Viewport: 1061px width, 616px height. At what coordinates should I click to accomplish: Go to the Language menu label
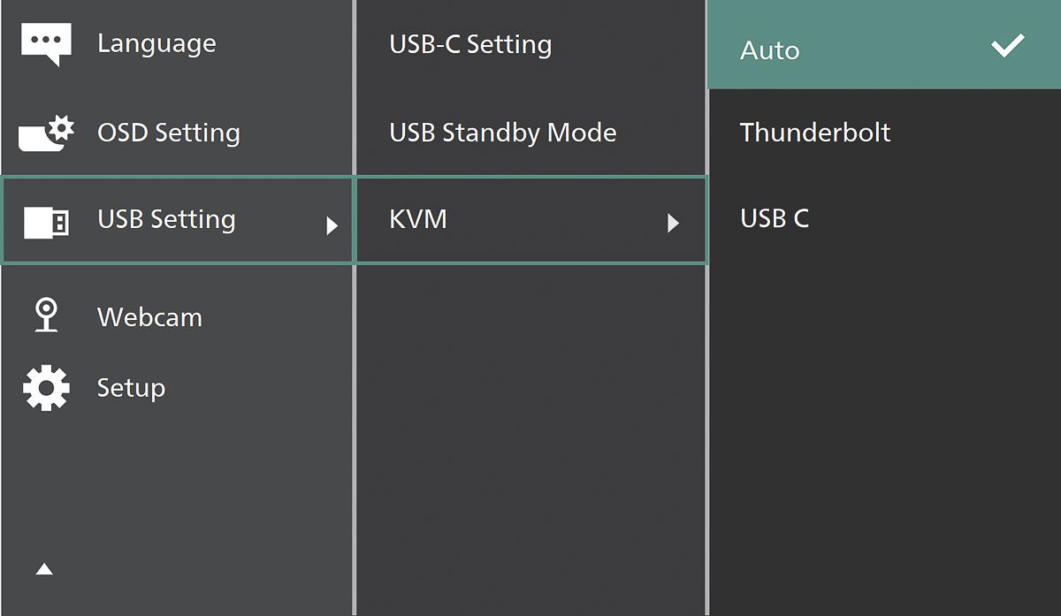point(156,43)
